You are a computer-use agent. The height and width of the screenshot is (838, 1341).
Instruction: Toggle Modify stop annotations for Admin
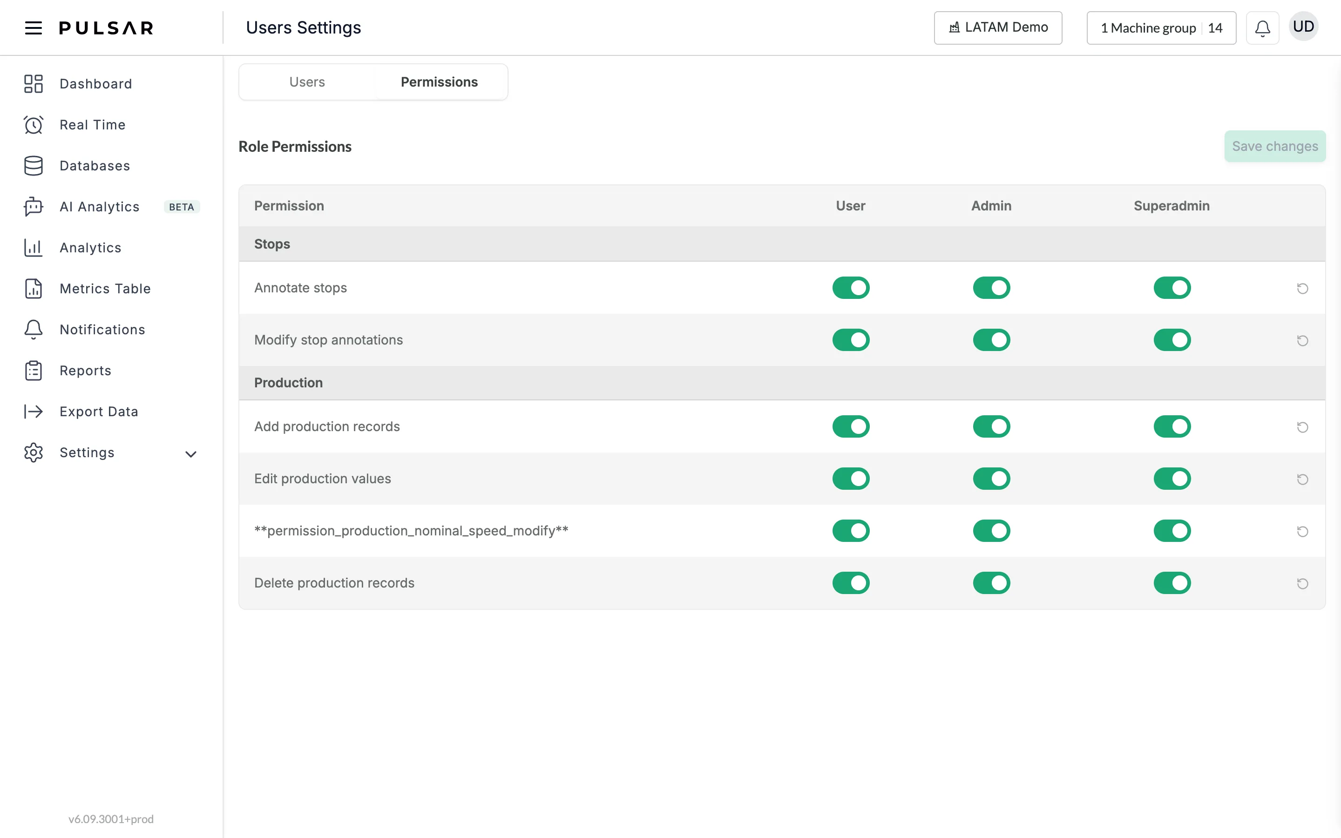(991, 340)
